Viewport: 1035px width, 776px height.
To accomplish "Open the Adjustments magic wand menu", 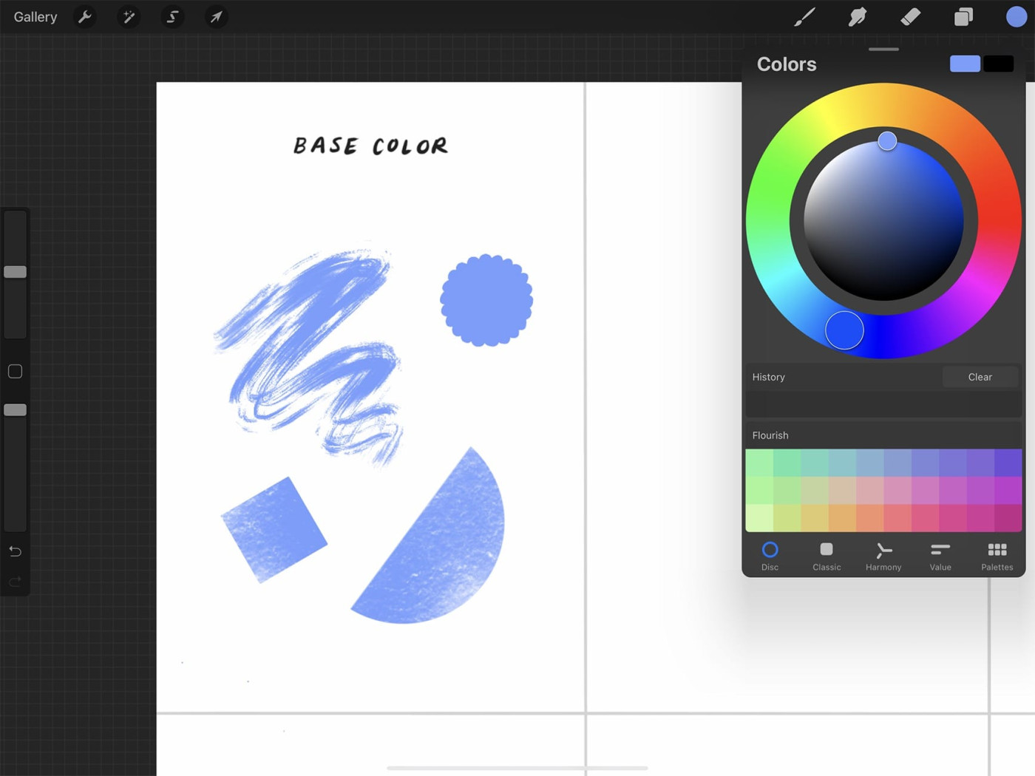I will tap(129, 17).
